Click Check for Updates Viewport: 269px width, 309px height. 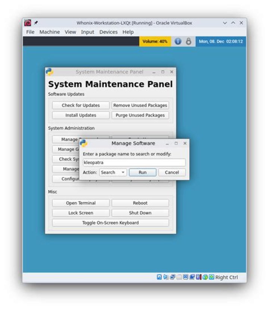[81, 105]
